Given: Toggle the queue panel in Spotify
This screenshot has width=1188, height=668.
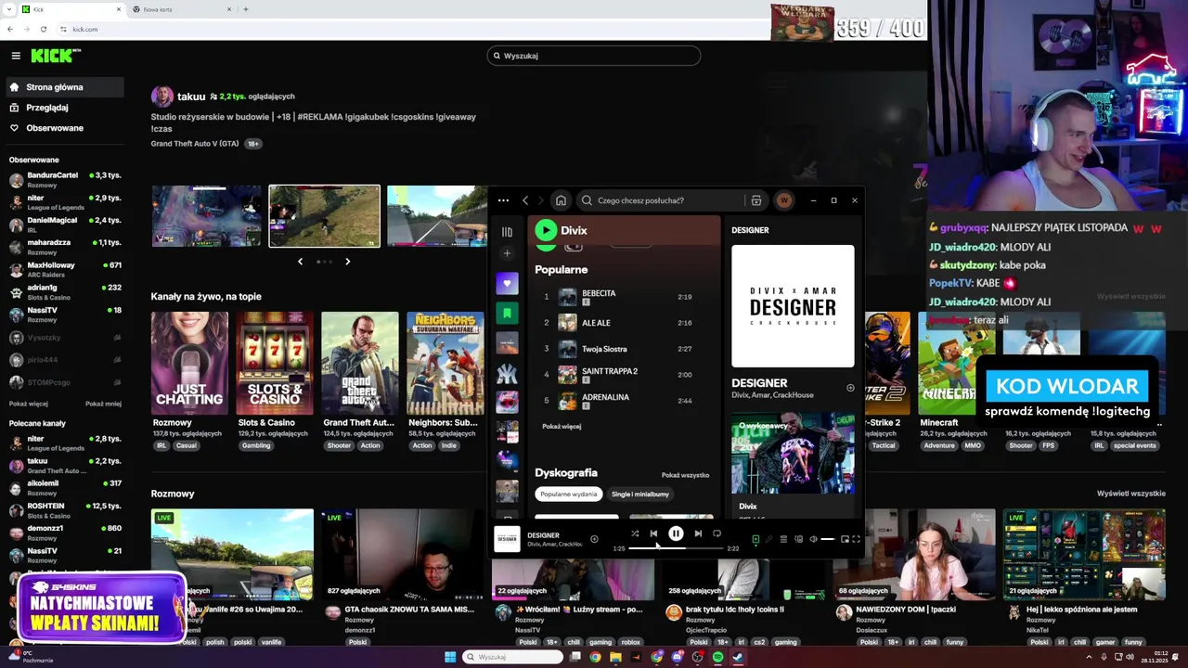Looking at the screenshot, I should [x=783, y=539].
